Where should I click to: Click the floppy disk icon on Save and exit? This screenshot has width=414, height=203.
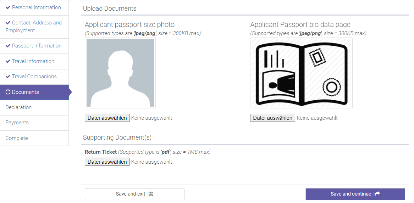151,194
